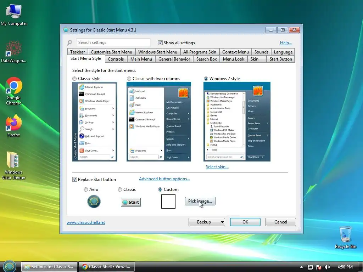Switch to the Classic Shell Chrome taskbar button

(x=106, y=267)
